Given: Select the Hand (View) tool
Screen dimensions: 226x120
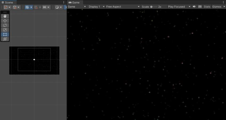Looking at the screenshot, I should pyautogui.click(x=5, y=16).
